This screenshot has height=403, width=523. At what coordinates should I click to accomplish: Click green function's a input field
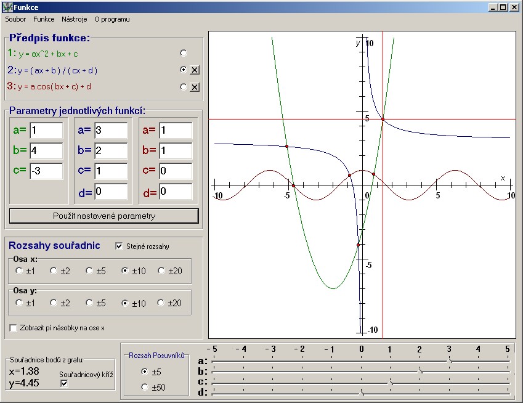[46, 131]
